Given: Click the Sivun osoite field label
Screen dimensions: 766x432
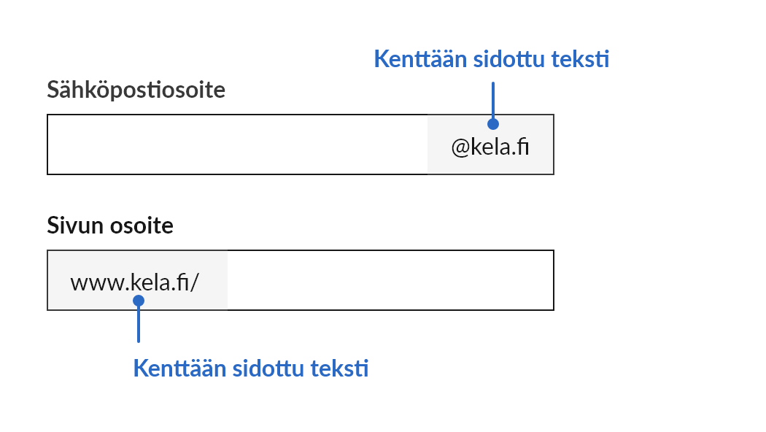Looking at the screenshot, I should tap(110, 225).
